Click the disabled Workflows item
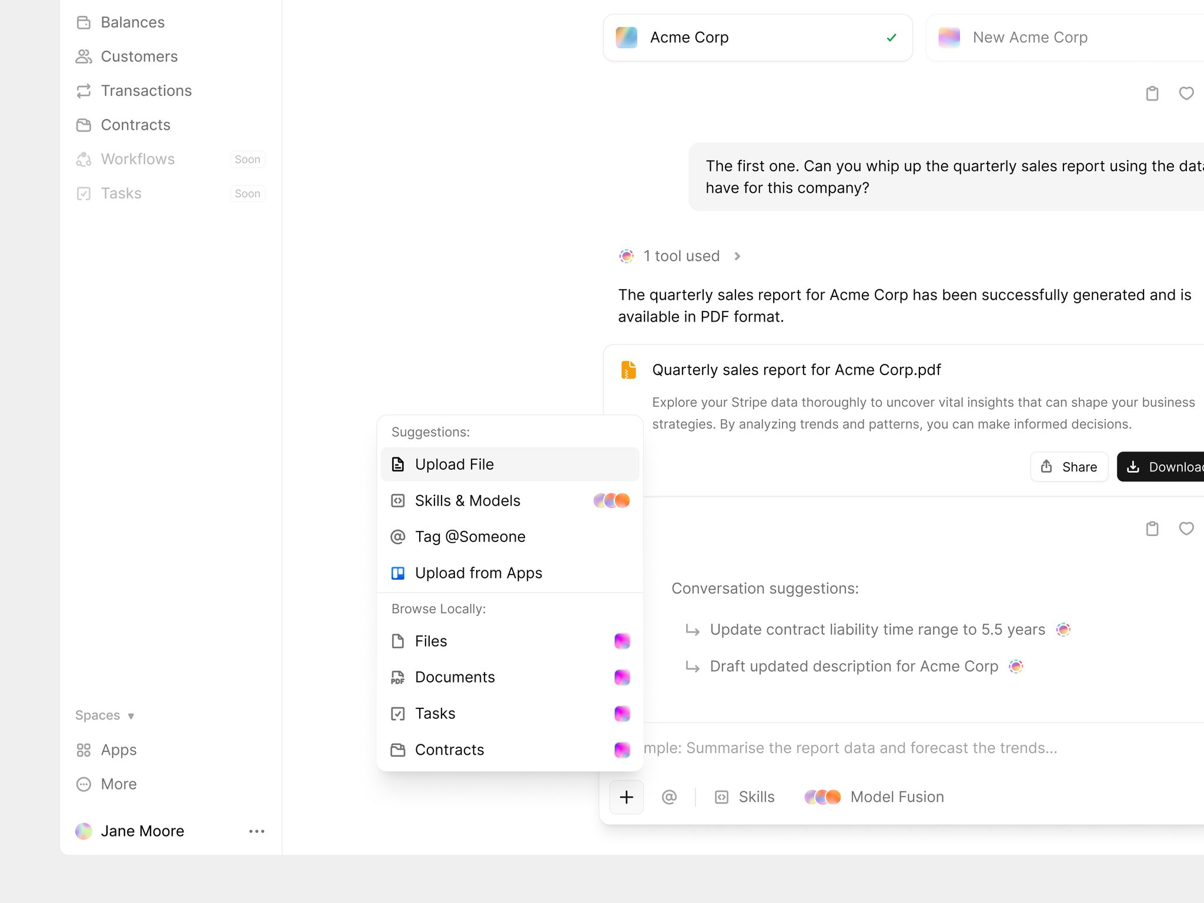Viewport: 1204px width, 903px height. click(x=170, y=159)
